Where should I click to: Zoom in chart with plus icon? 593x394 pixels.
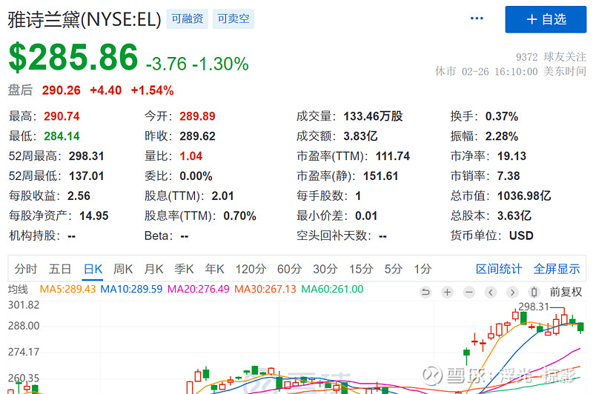pos(447,292)
